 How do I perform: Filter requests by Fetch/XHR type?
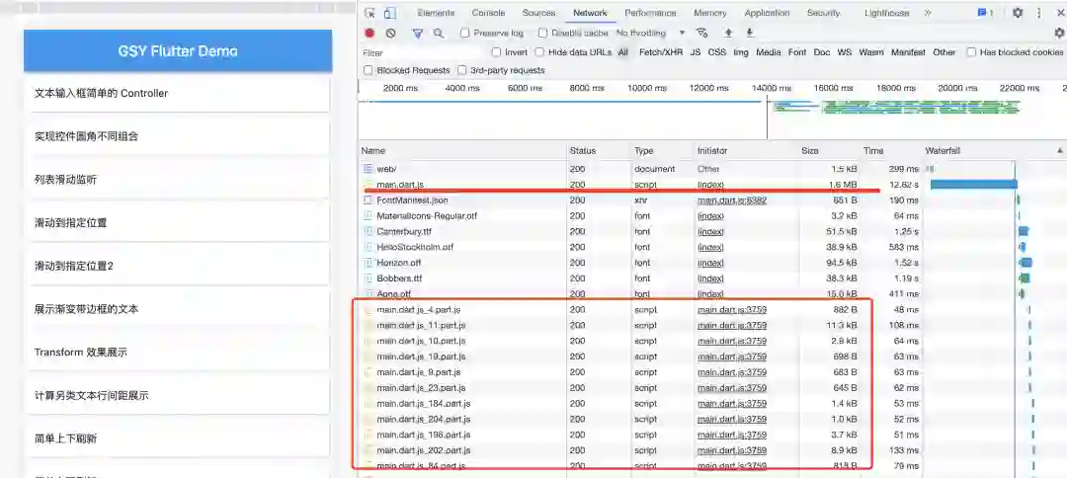660,52
